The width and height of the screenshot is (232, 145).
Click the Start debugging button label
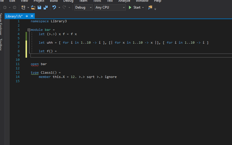(137, 7)
